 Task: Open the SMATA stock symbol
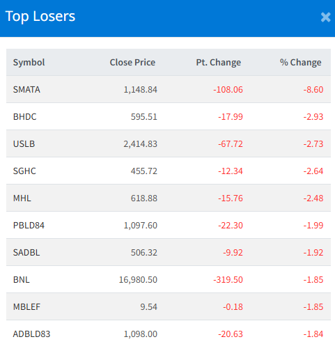[x=26, y=90]
